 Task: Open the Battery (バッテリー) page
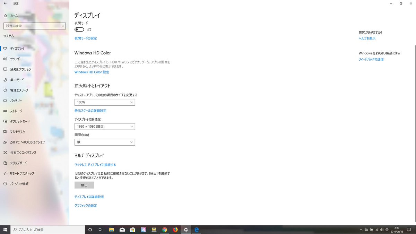35,101
